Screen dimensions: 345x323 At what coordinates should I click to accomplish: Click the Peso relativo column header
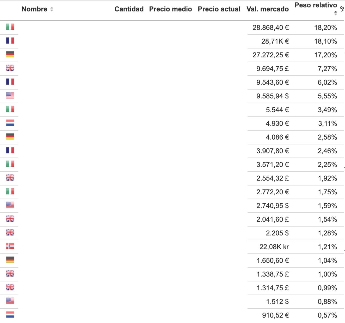point(316,5)
